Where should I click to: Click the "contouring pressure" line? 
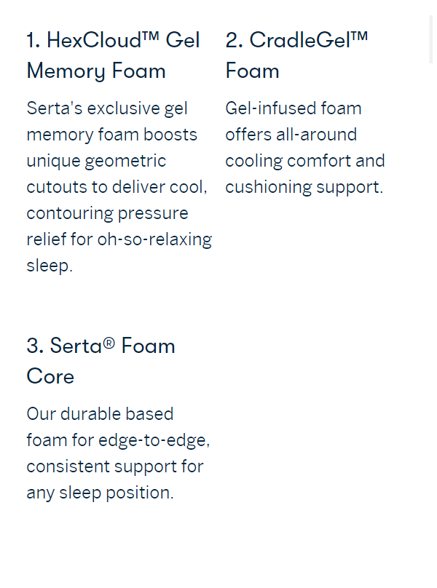point(107,213)
